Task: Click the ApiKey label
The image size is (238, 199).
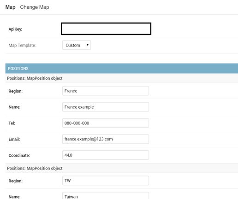Action: click(15, 29)
